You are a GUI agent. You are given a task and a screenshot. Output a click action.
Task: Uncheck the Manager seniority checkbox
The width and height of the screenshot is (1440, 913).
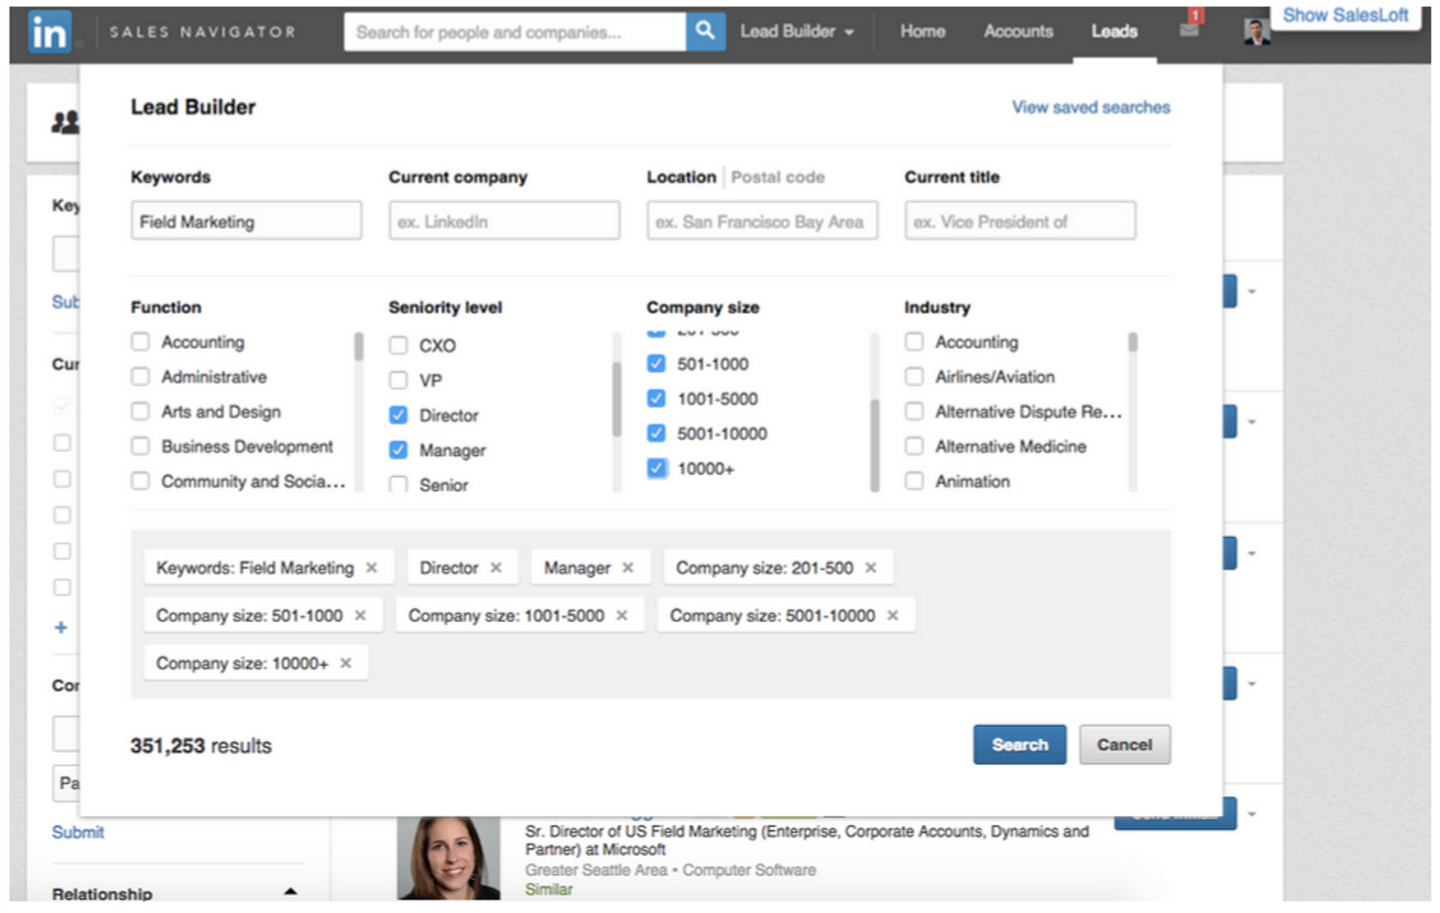tap(398, 450)
